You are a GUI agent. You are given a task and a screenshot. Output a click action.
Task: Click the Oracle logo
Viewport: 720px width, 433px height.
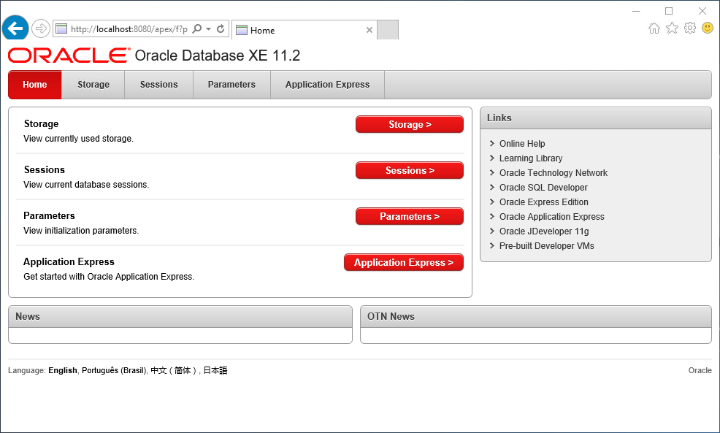pyautogui.click(x=69, y=55)
